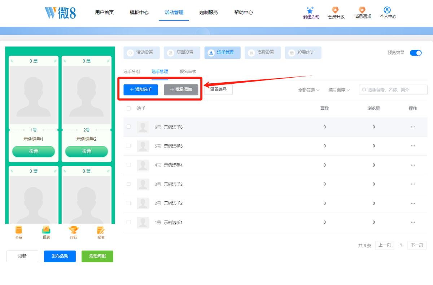This screenshot has height=285, width=433.
Task: Open 个人中心 profile icon
Action: (387, 10)
